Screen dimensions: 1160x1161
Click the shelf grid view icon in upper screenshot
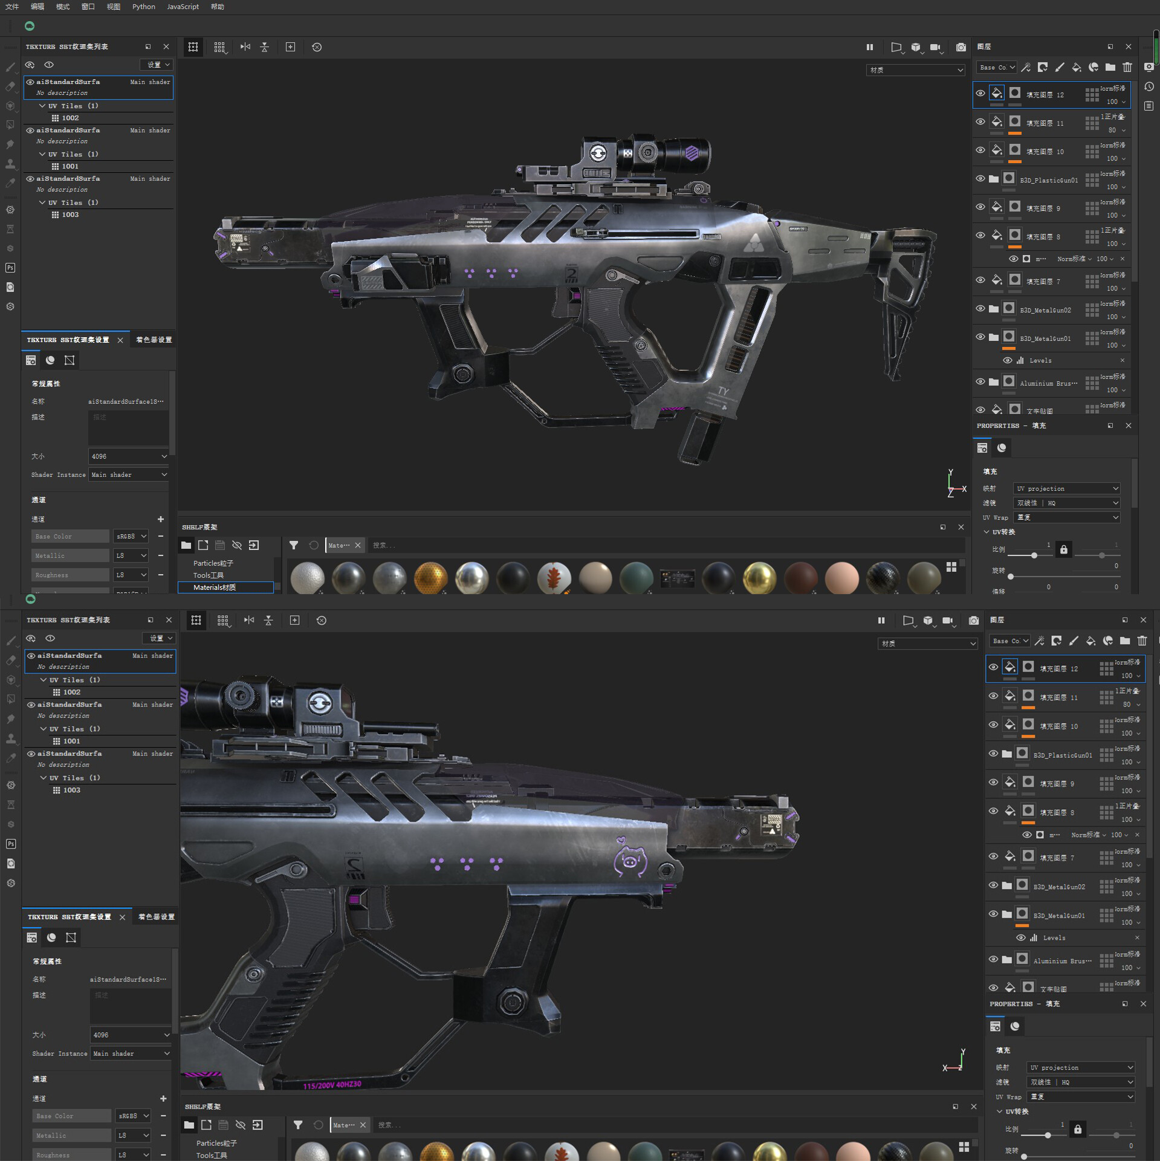(951, 566)
